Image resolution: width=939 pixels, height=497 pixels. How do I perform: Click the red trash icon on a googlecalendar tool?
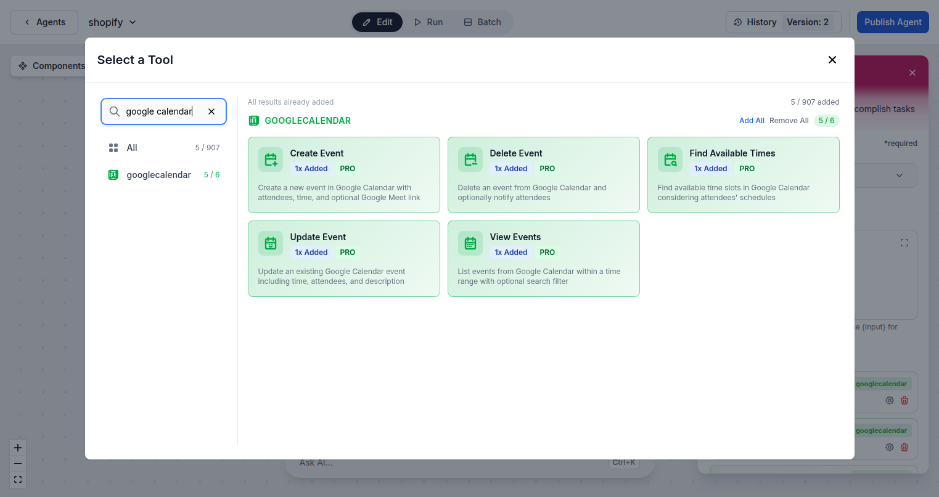click(x=904, y=400)
